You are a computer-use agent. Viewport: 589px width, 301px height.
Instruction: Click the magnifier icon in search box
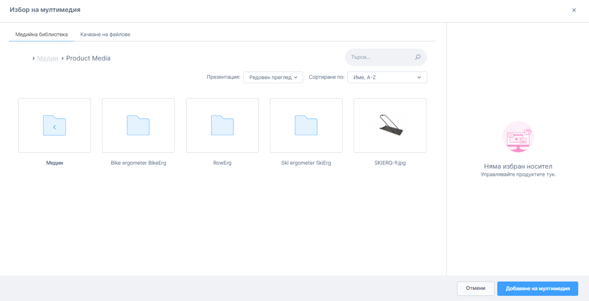(417, 57)
